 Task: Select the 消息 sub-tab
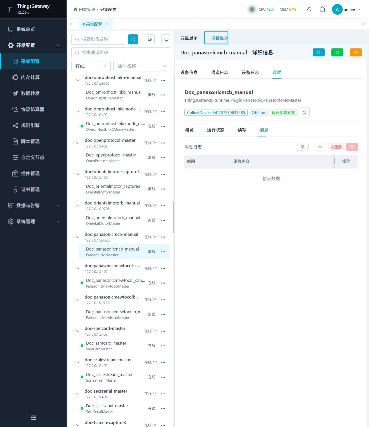[264, 130]
